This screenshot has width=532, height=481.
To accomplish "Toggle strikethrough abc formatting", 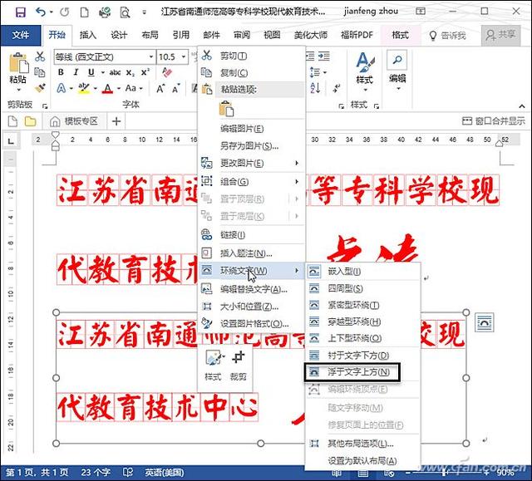I will (115, 72).
